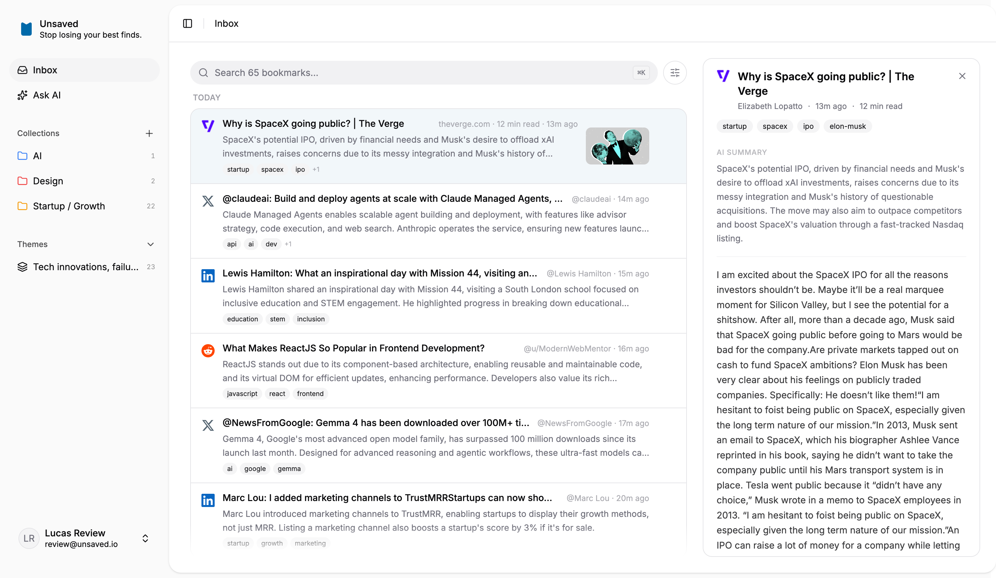Click the Ask AI sparkle icon
This screenshot has height=578, width=996.
(x=22, y=95)
